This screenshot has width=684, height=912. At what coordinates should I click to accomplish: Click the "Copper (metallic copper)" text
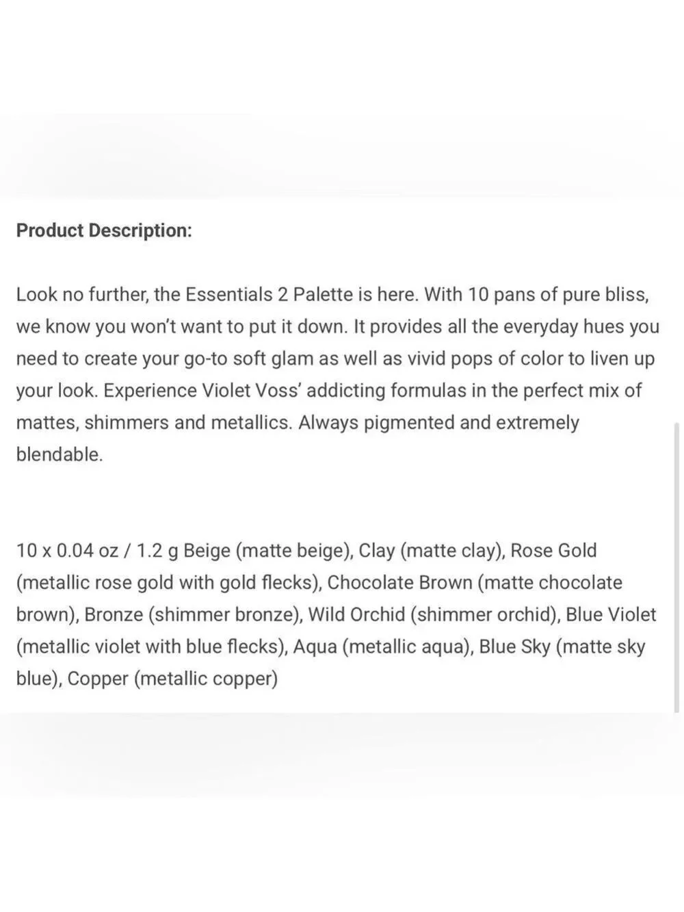[x=172, y=679]
